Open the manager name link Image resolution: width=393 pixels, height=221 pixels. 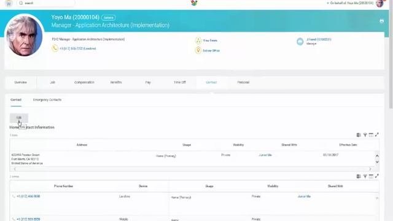click(319, 39)
